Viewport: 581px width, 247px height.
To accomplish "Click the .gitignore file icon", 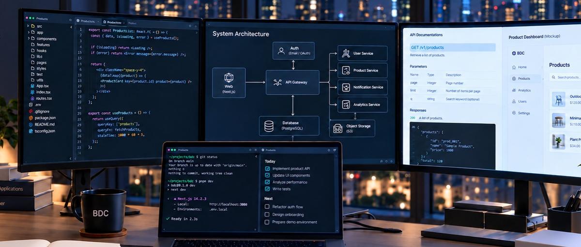I will (31, 111).
